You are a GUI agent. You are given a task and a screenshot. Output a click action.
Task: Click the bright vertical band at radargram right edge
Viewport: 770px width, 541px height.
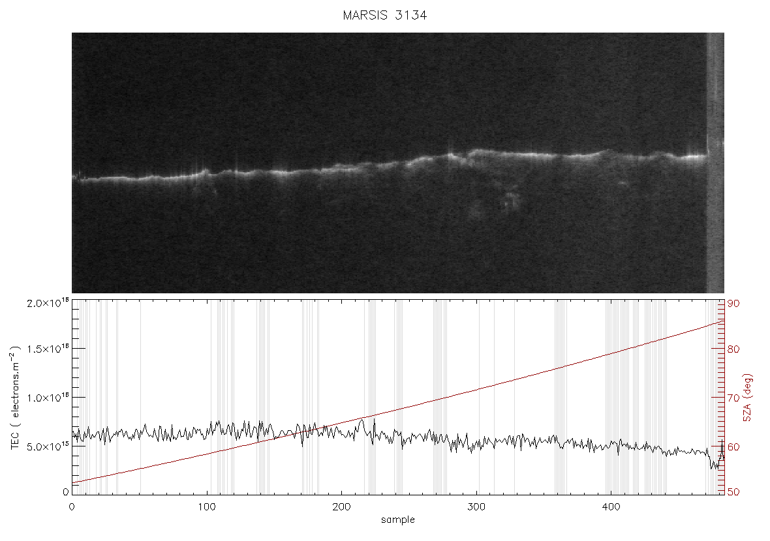[715, 163]
